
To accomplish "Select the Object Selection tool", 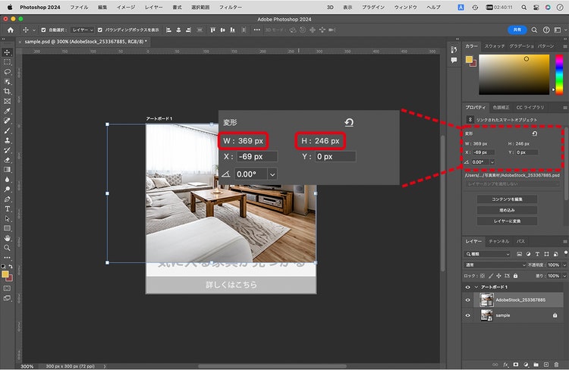I will tap(8, 82).
